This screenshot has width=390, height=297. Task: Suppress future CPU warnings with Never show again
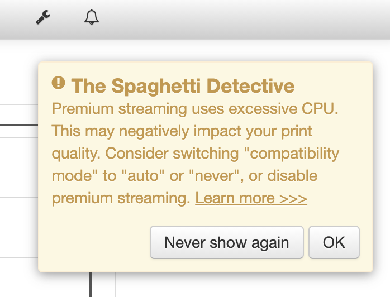(x=226, y=242)
